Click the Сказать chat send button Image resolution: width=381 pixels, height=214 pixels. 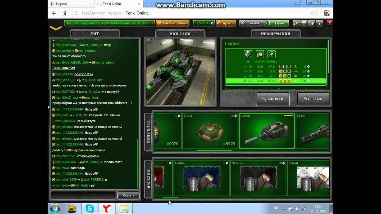click(128, 195)
